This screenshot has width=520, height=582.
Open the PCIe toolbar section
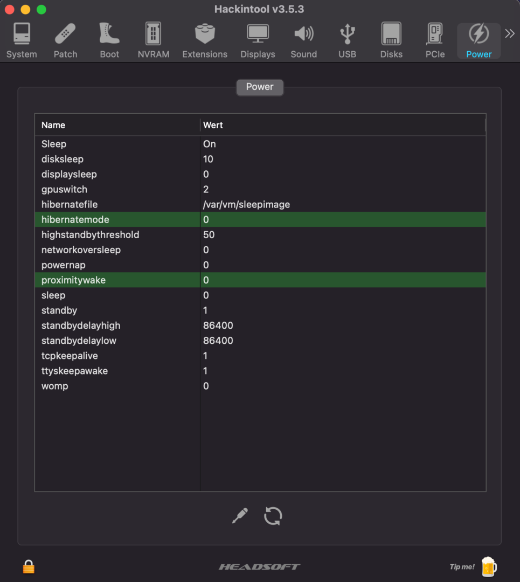tap(435, 41)
